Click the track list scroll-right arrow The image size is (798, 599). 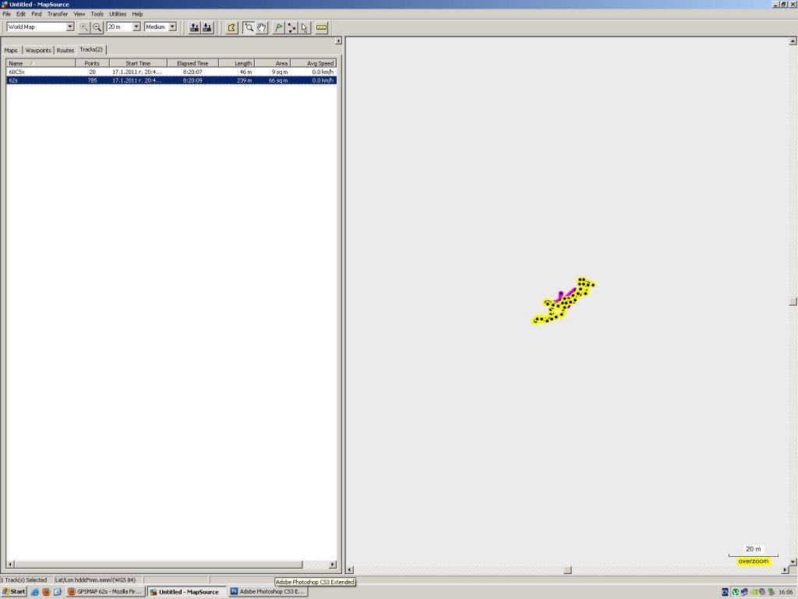click(333, 564)
